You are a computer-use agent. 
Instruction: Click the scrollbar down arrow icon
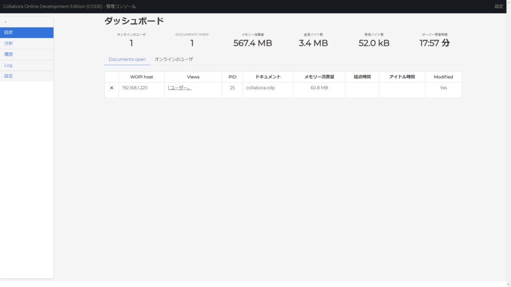pos(508,283)
